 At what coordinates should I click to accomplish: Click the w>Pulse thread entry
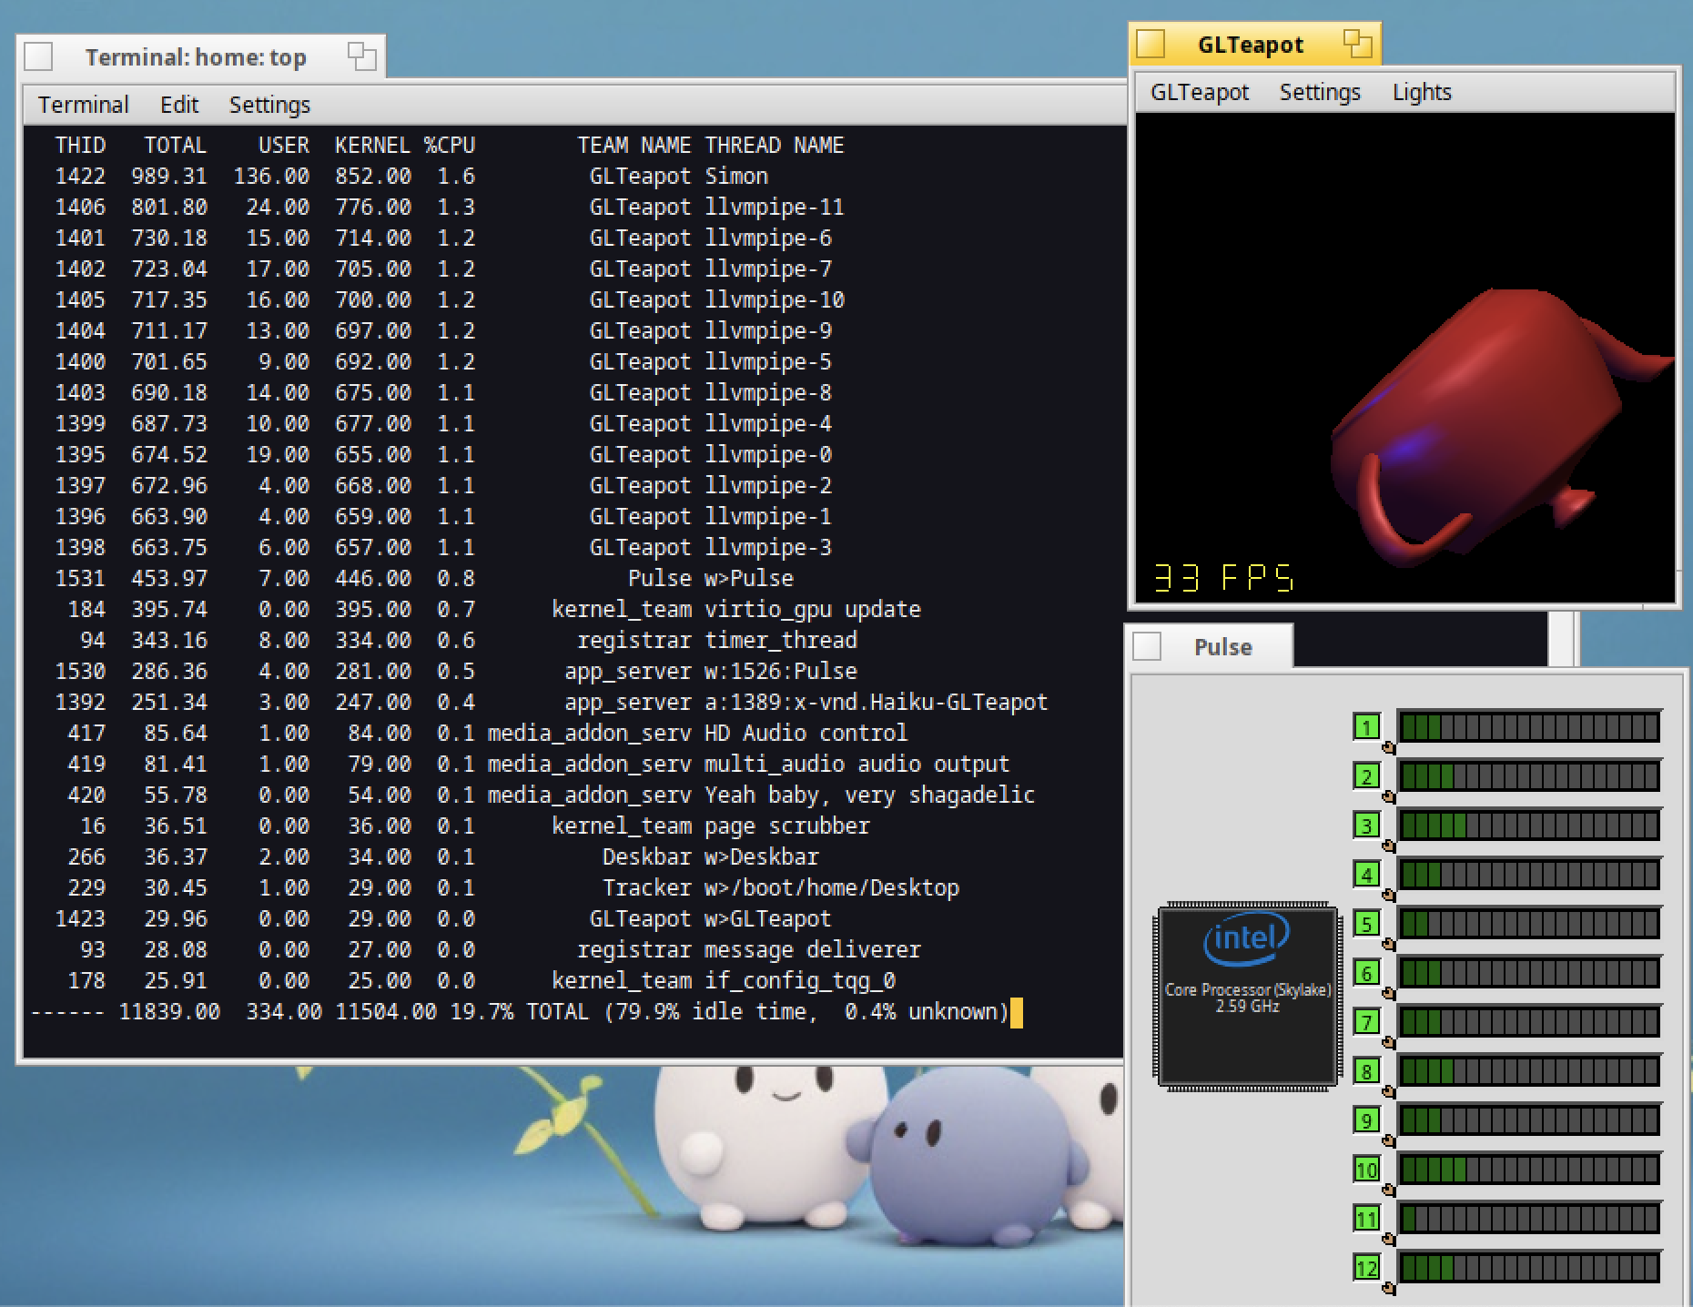749,579
